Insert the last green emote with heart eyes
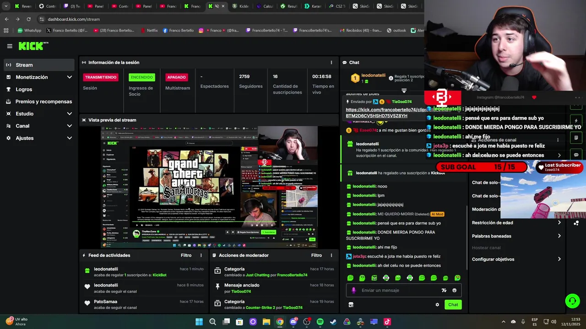The height and width of the screenshot is (329, 586). click(457, 278)
